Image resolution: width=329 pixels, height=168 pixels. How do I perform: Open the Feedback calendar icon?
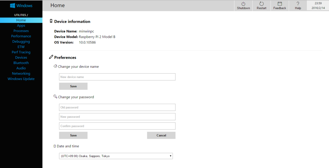point(280,4)
